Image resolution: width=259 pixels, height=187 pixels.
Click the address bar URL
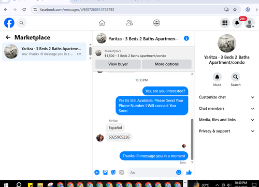point(77,9)
